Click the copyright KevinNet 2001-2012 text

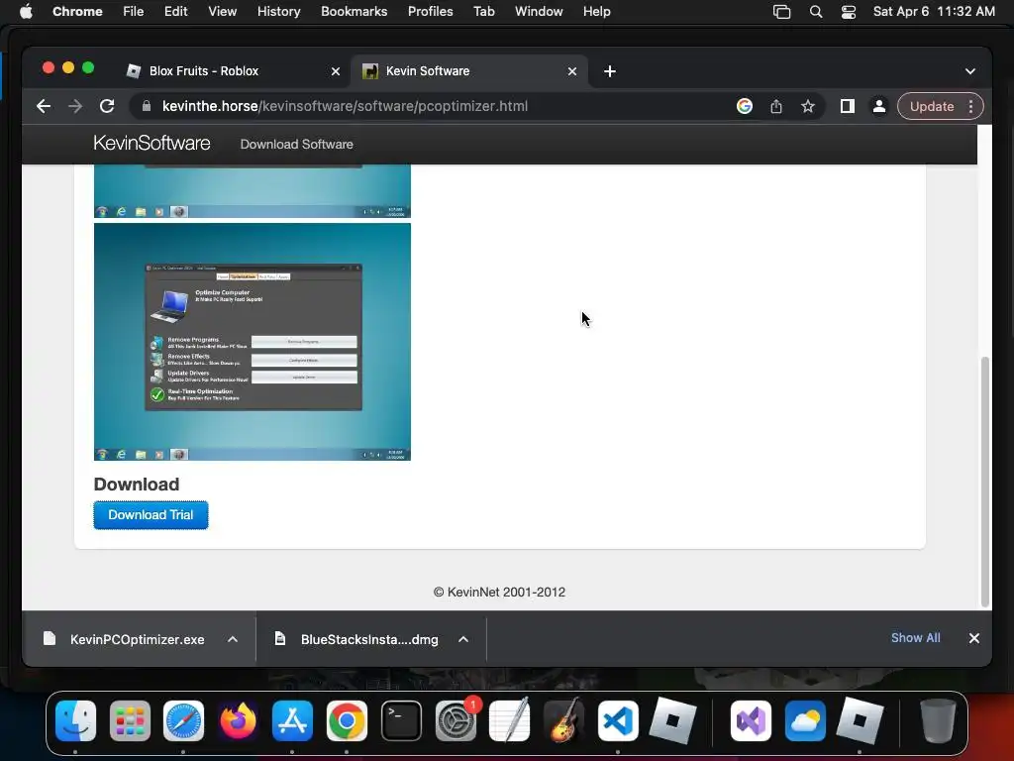tap(499, 593)
